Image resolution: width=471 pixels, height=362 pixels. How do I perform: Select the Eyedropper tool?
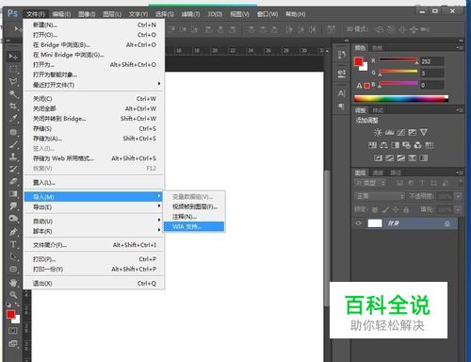click(x=13, y=119)
